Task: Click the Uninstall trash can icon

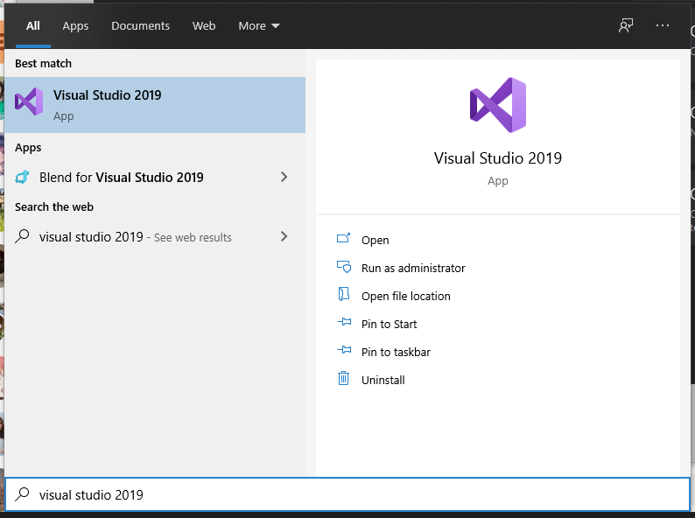Action: 343,378
